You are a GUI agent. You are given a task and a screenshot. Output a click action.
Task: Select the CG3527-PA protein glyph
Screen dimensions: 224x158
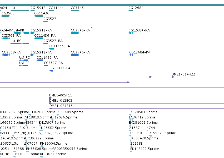click(x=46, y=66)
